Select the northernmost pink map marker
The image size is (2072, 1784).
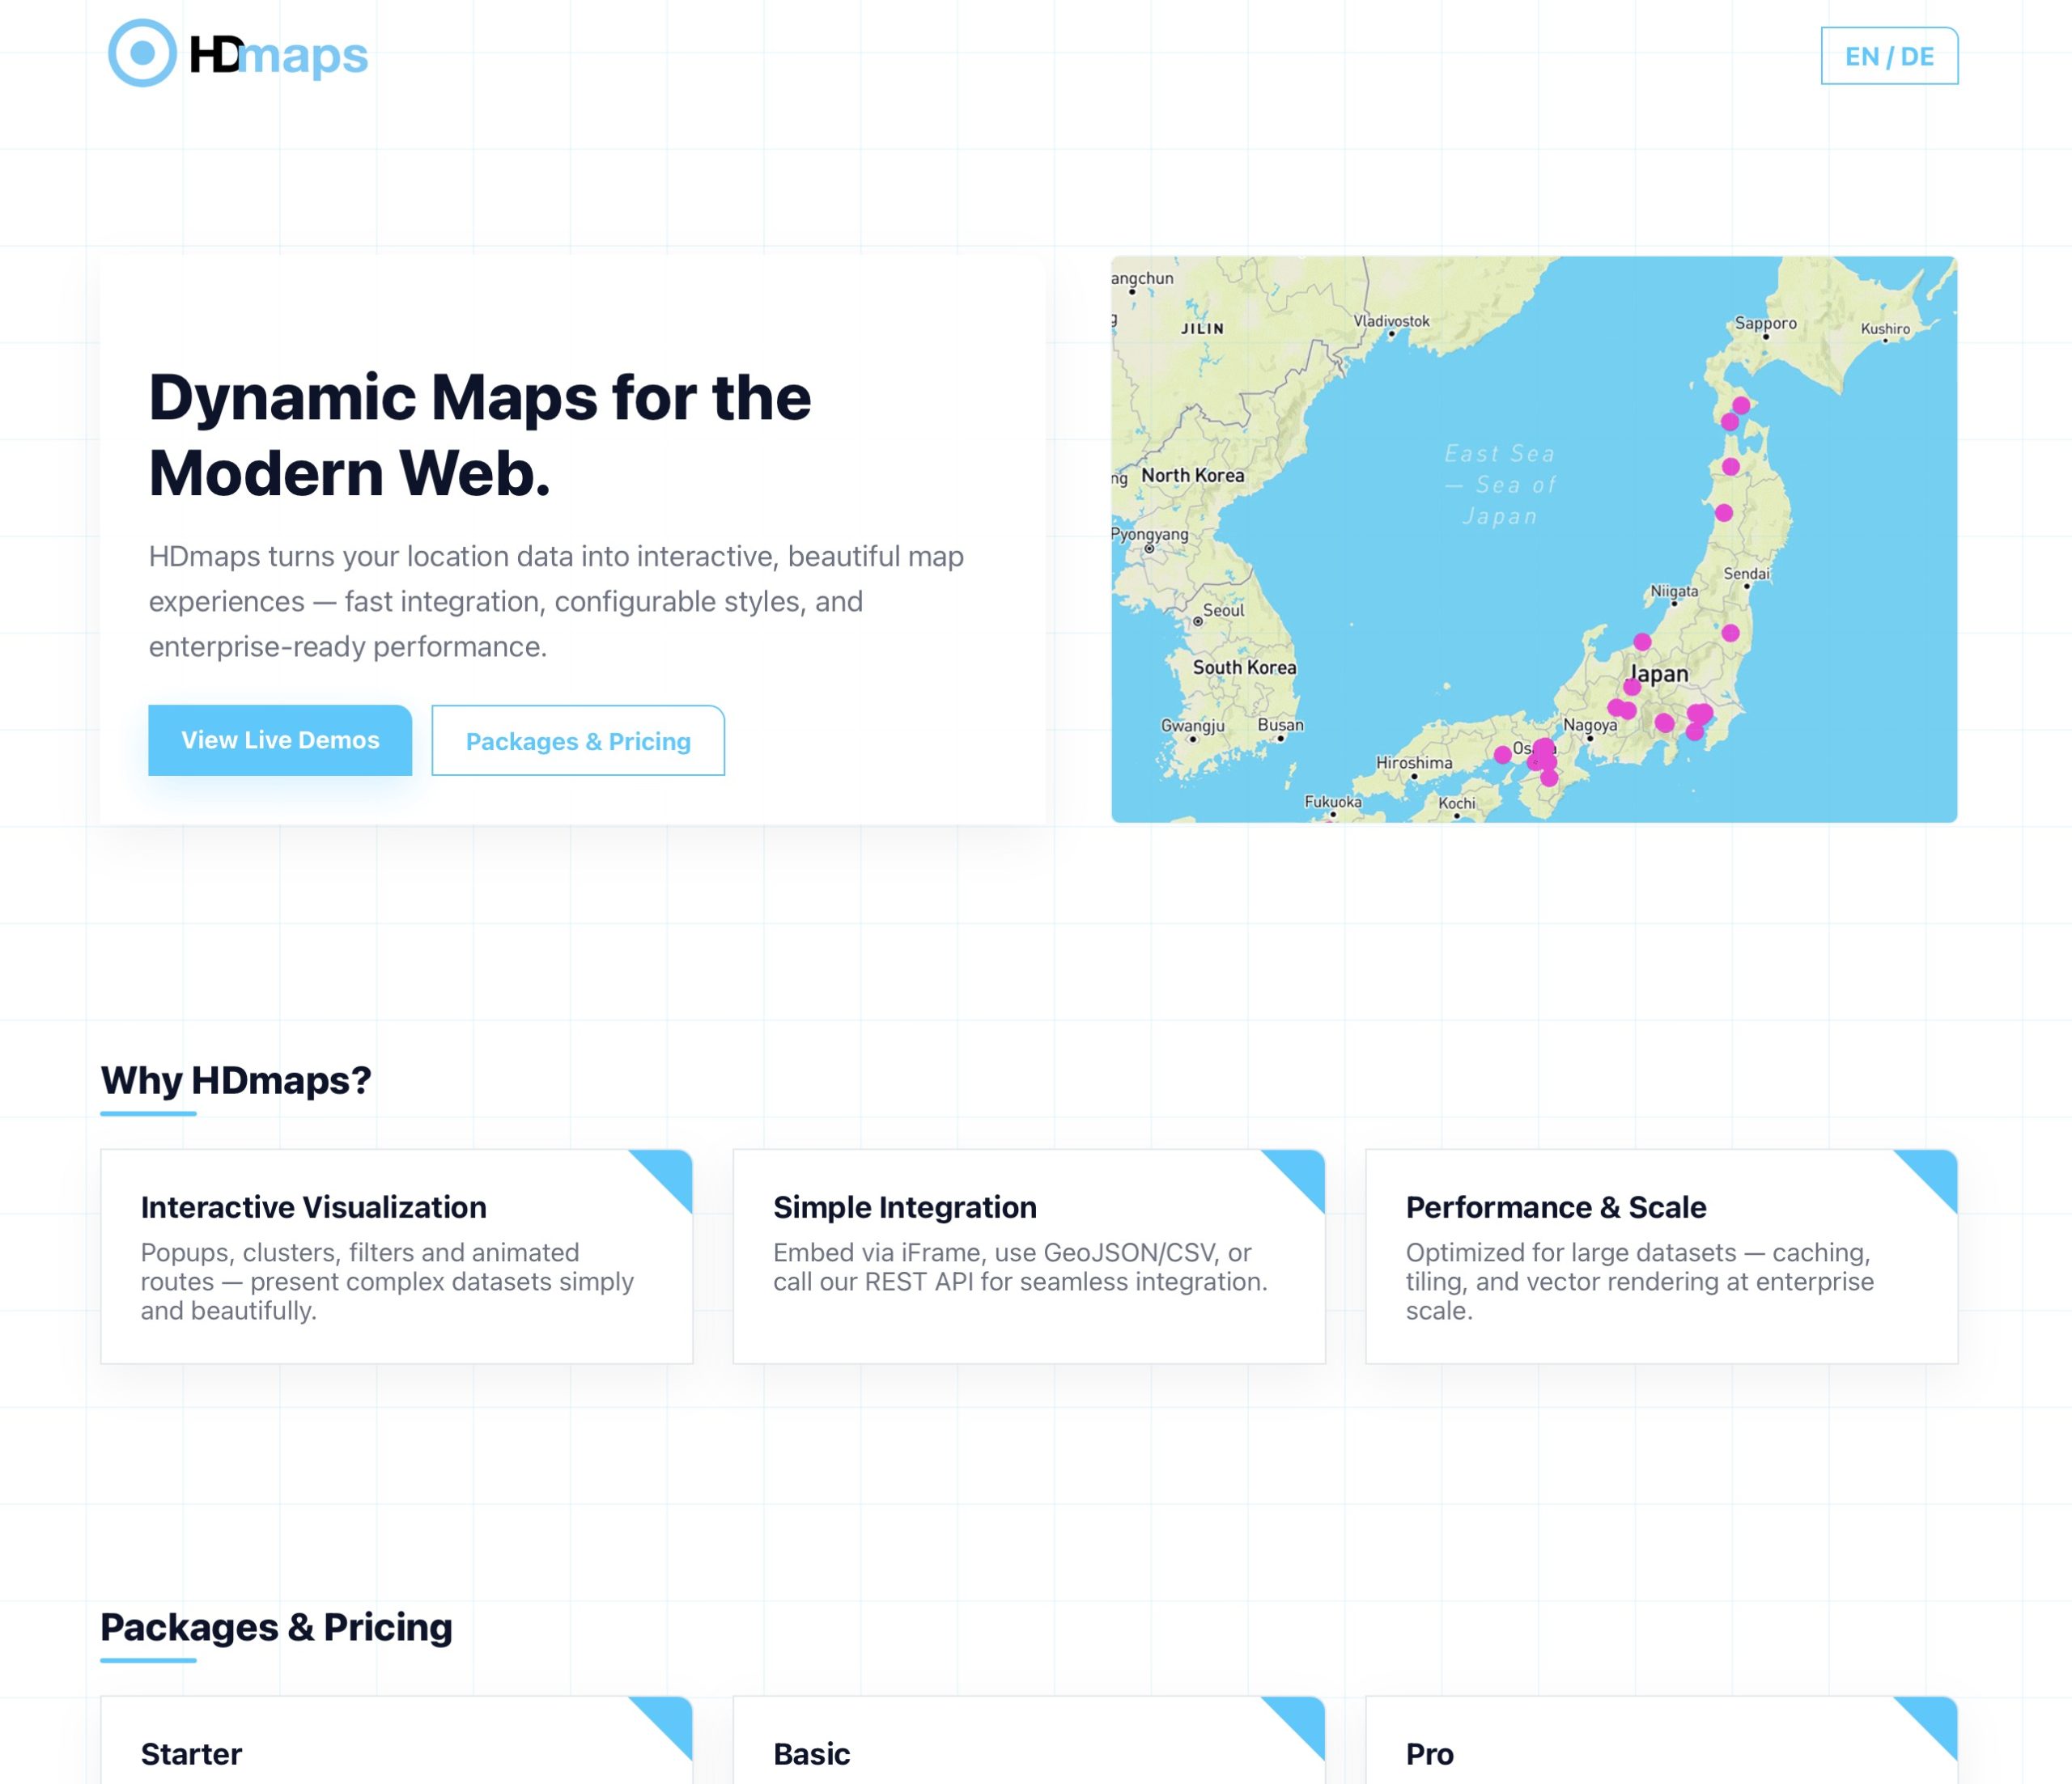click(x=1741, y=405)
